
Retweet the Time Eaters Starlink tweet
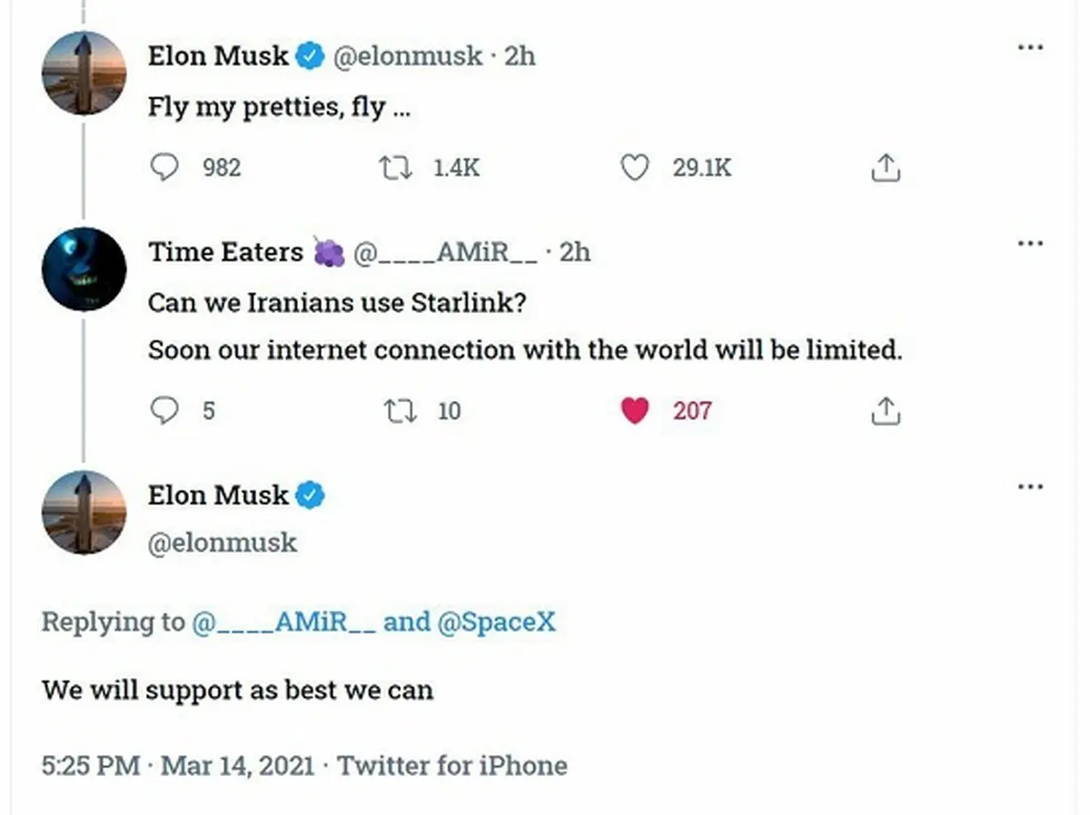(x=401, y=411)
